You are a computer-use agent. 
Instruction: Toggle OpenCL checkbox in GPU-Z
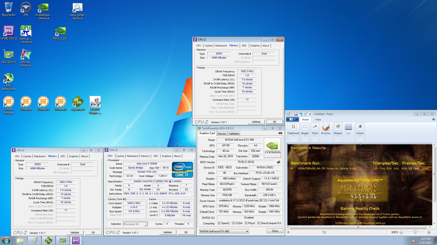click(219, 223)
